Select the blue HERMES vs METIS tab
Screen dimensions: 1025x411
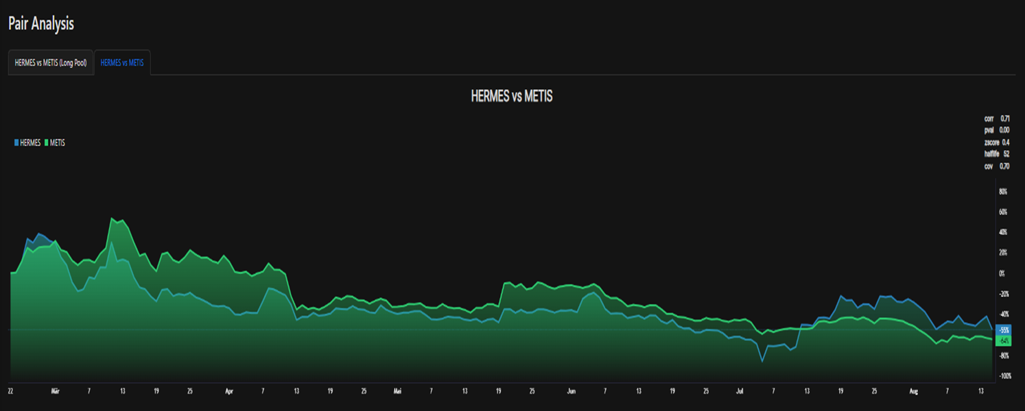[122, 62]
